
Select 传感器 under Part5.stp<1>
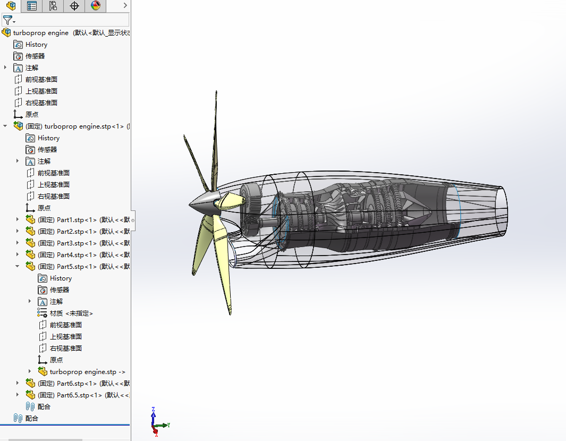tap(54, 290)
